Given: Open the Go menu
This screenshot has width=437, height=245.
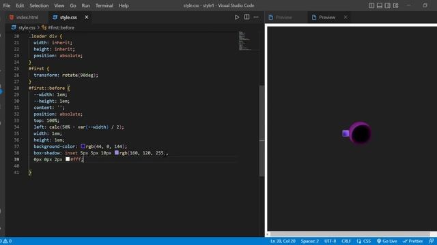Looking at the screenshot, I should (x=73, y=5).
